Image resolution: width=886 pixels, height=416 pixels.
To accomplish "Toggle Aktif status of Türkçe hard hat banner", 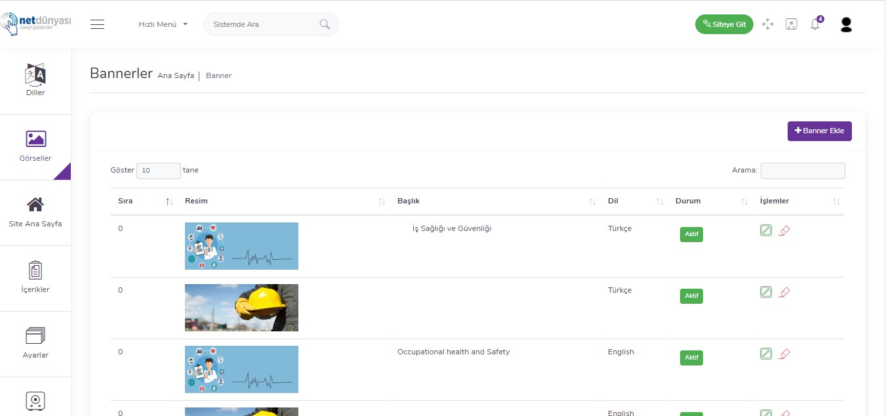I will pyautogui.click(x=691, y=296).
